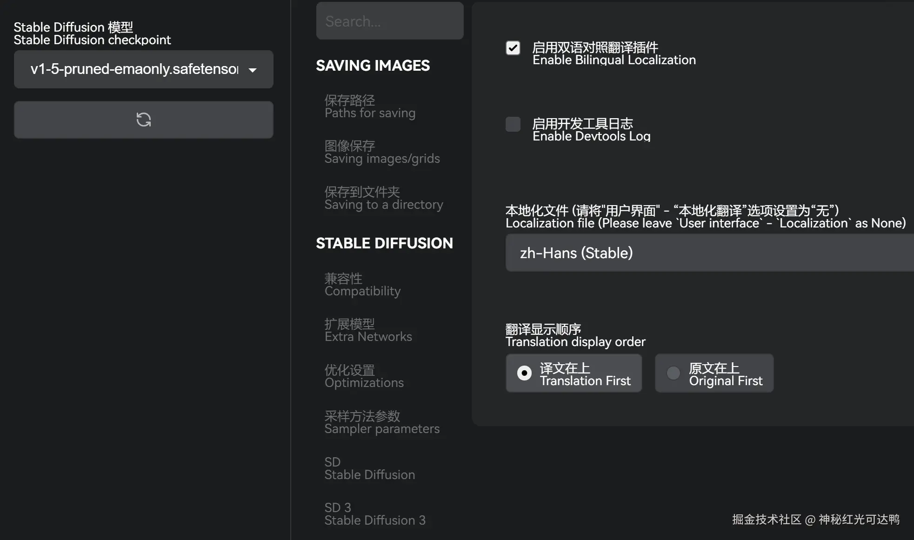
Task: Open the Sampler parameters settings section
Action: click(382, 422)
